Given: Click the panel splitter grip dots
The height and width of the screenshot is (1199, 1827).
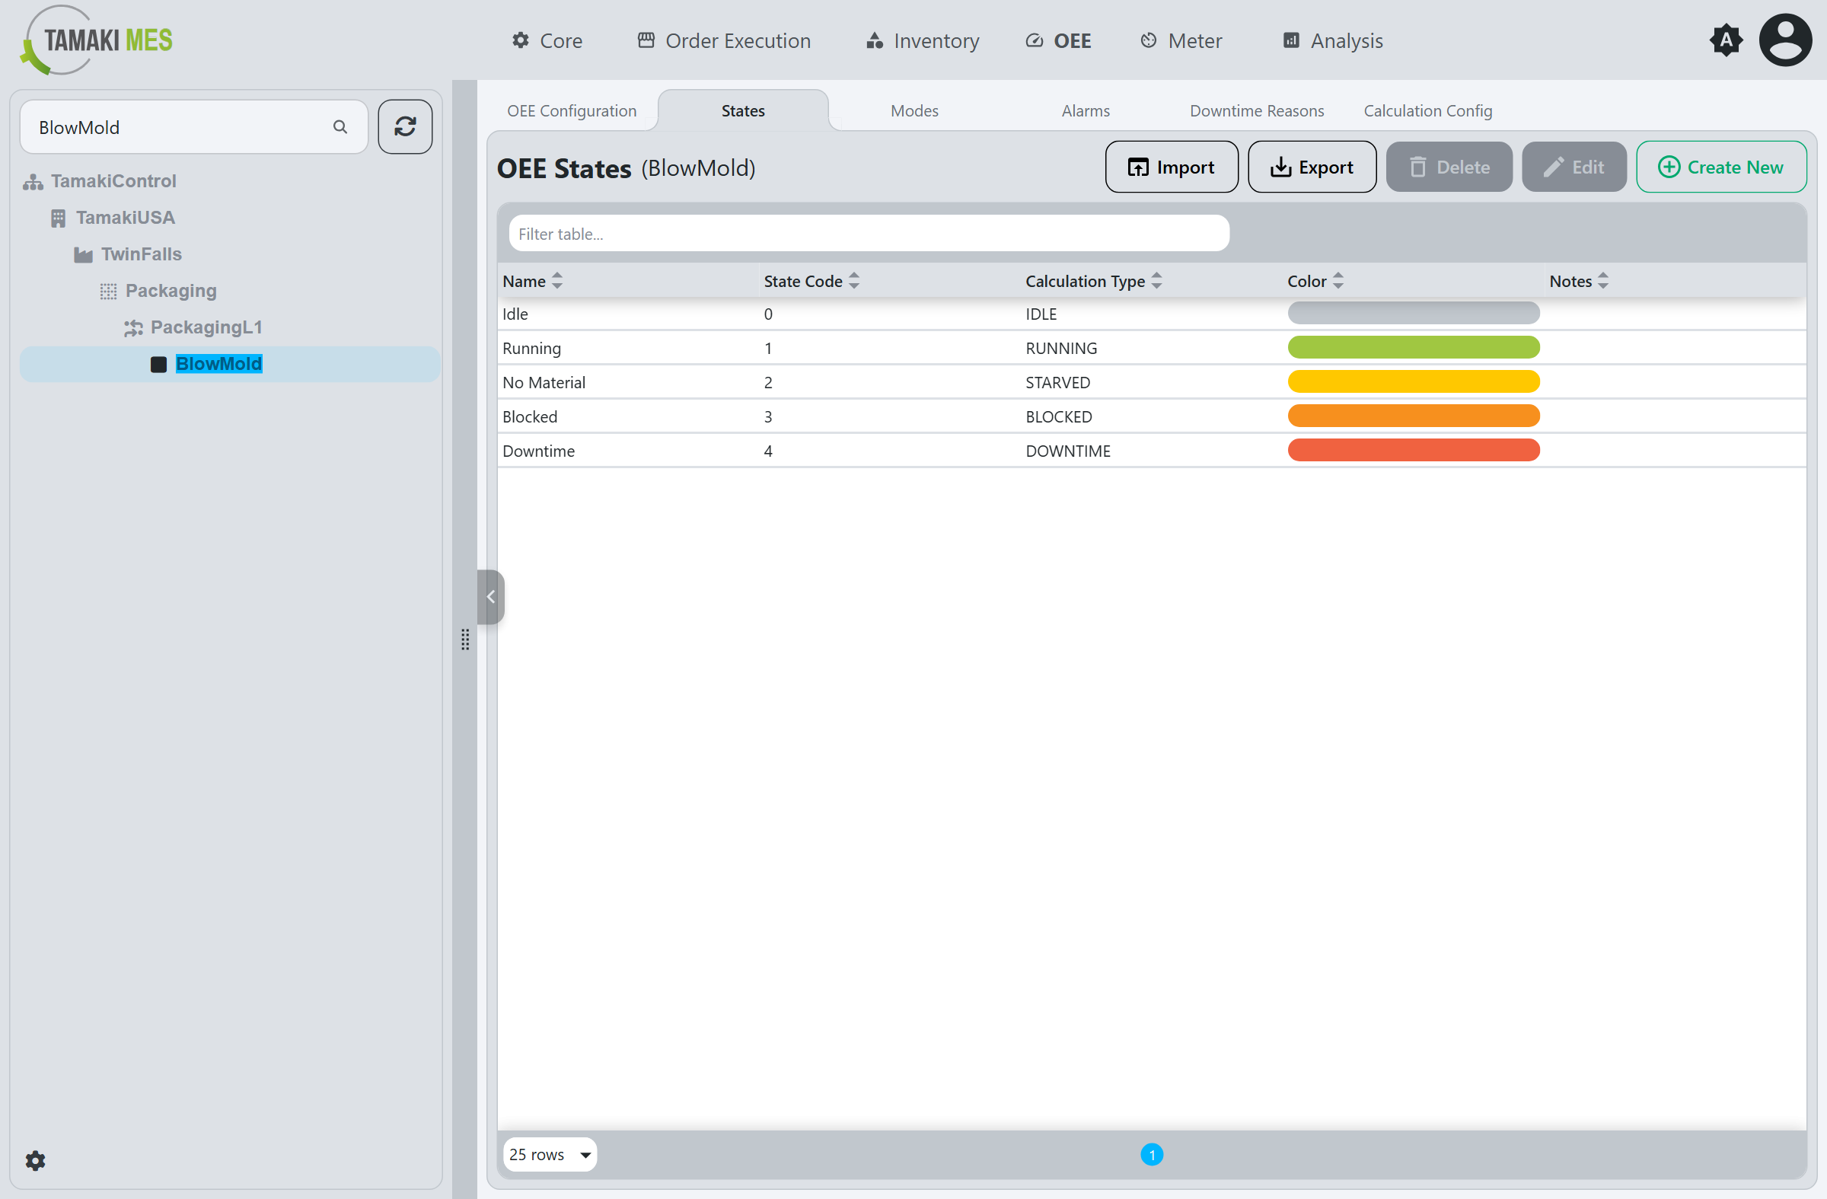Looking at the screenshot, I should (x=465, y=639).
